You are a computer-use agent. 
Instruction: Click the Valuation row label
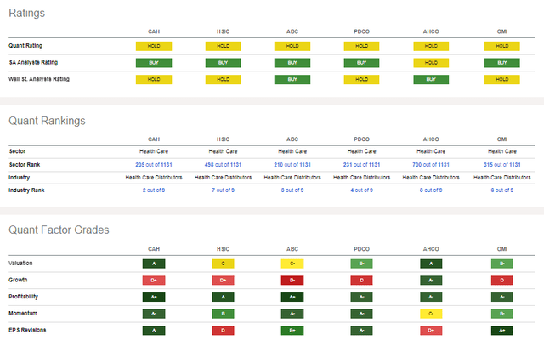pyautogui.click(x=20, y=264)
